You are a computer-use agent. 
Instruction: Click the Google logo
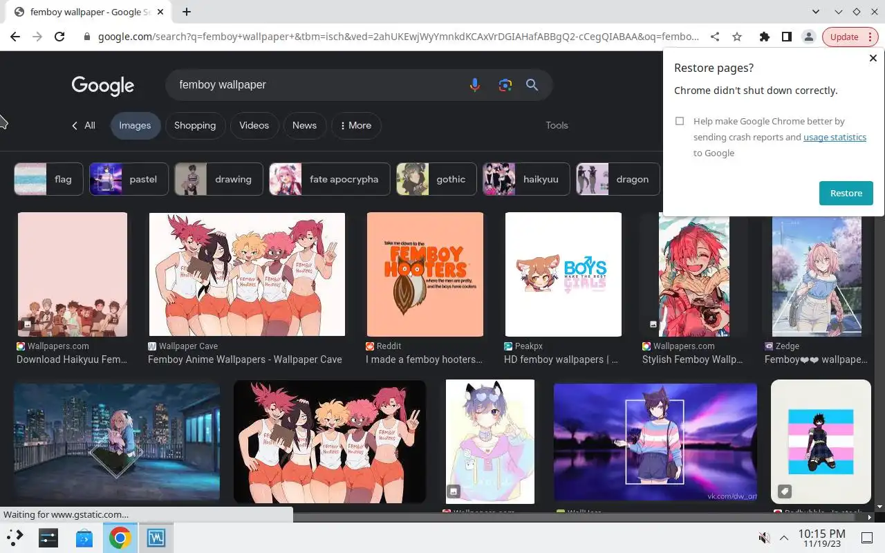pos(103,86)
